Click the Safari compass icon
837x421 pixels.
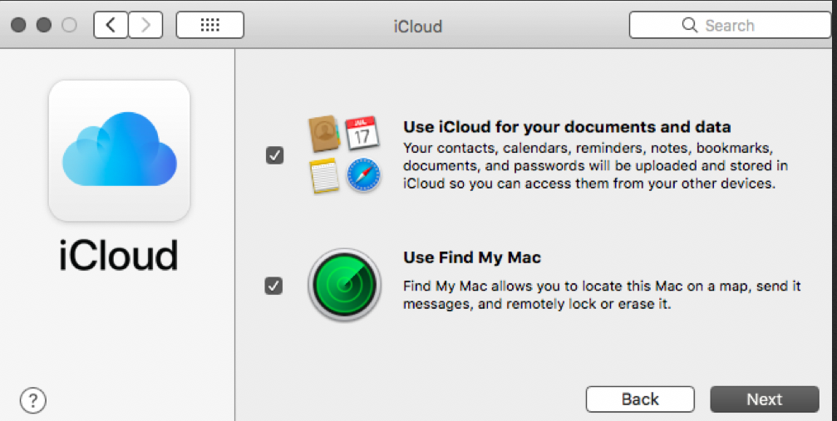click(362, 175)
